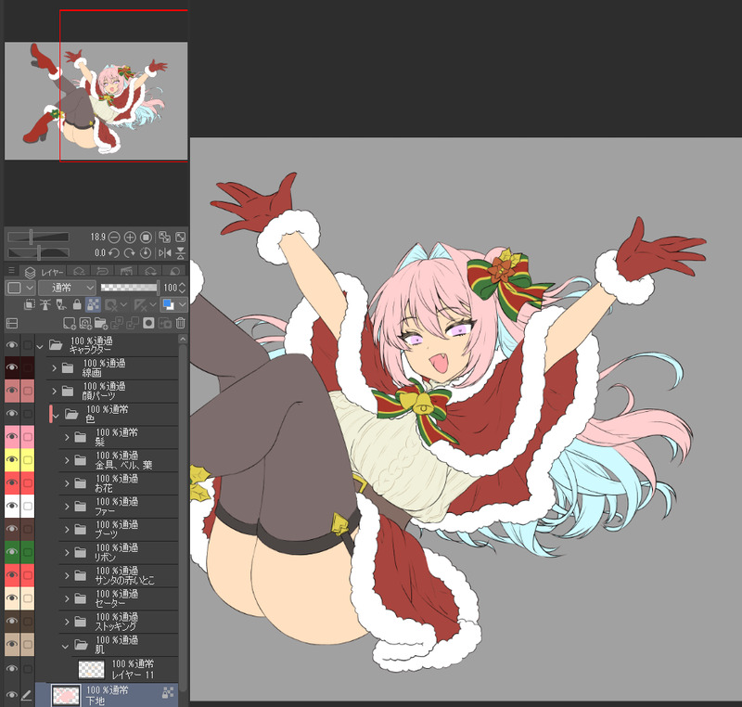742x707 pixels.
Task: Click the navigator zoom slider
Action: (38, 237)
